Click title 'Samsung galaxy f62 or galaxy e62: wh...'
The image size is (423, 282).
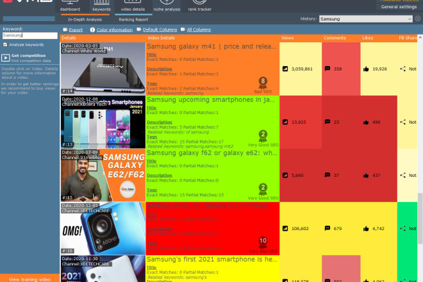[211, 153]
